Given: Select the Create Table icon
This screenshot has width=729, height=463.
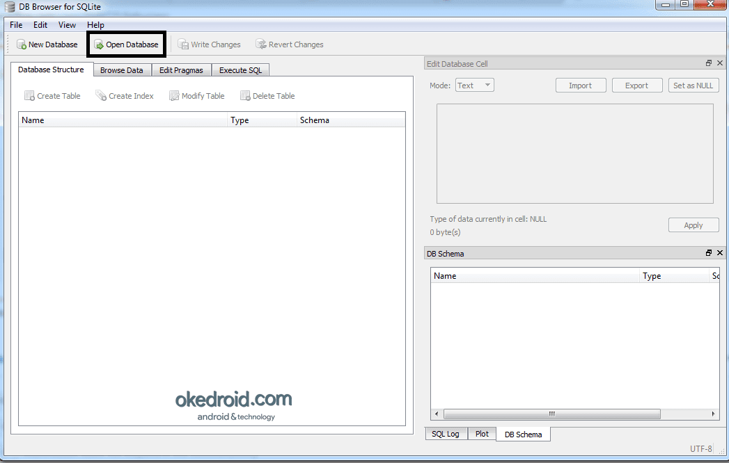Looking at the screenshot, I should [x=52, y=95].
